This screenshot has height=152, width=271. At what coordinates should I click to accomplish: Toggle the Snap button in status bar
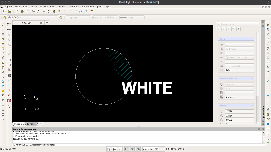coord(109,149)
